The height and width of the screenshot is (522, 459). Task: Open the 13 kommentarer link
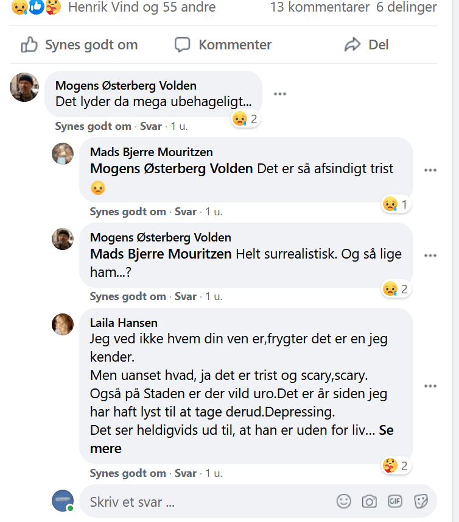tap(320, 7)
